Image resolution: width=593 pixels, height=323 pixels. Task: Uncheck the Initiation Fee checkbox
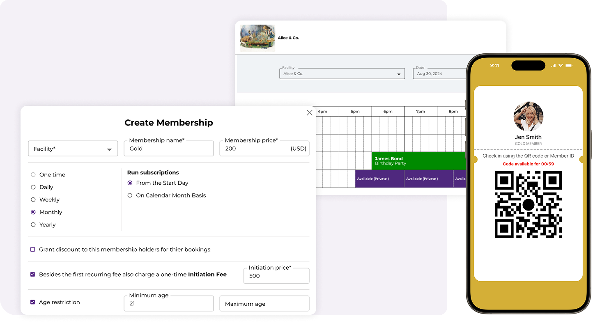pyautogui.click(x=33, y=275)
